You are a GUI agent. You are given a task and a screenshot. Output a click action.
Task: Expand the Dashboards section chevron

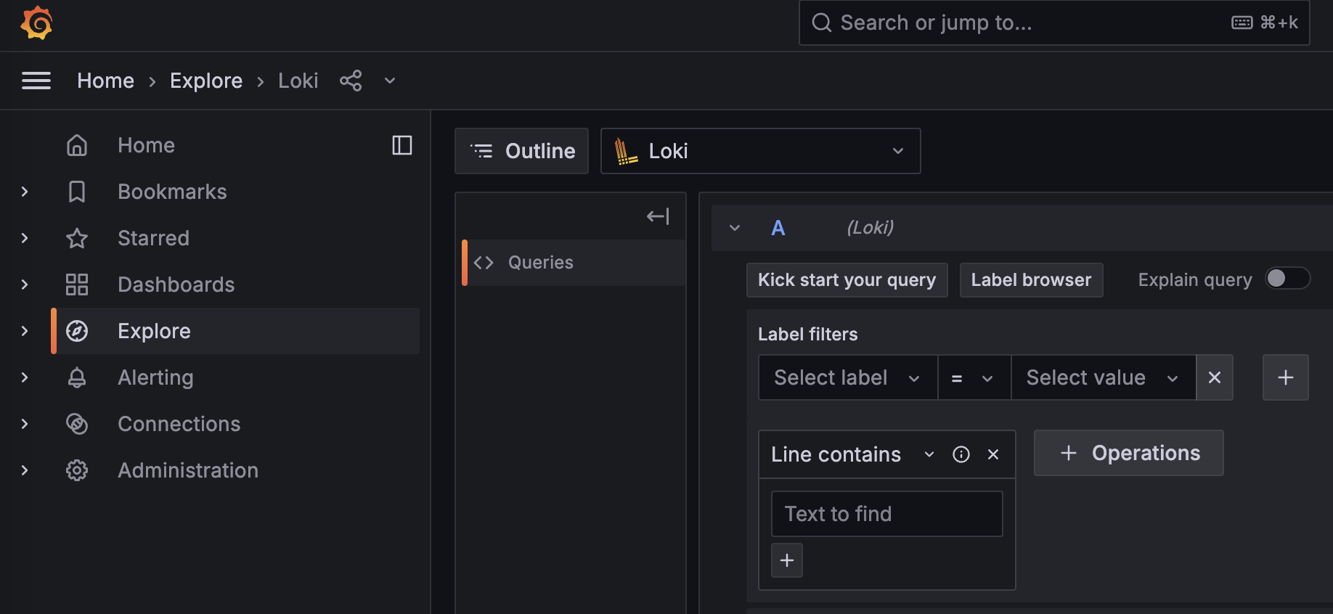[x=25, y=285]
